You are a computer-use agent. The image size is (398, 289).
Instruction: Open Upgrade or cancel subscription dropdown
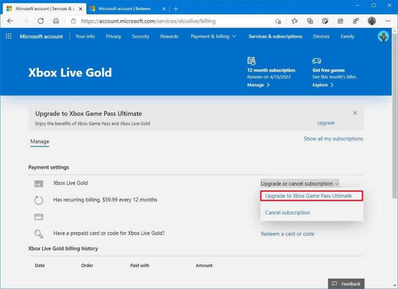click(300, 184)
